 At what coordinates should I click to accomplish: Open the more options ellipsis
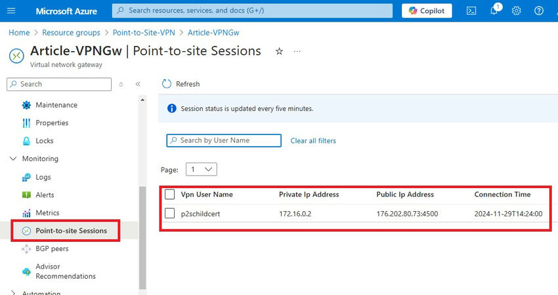coord(297,51)
